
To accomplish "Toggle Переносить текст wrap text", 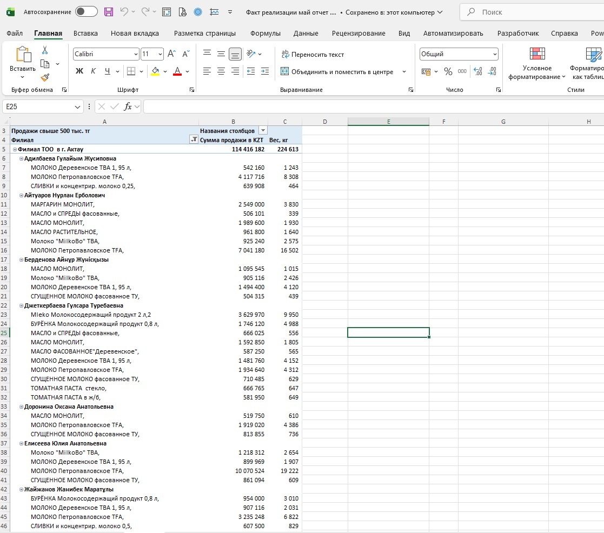I will [x=313, y=54].
